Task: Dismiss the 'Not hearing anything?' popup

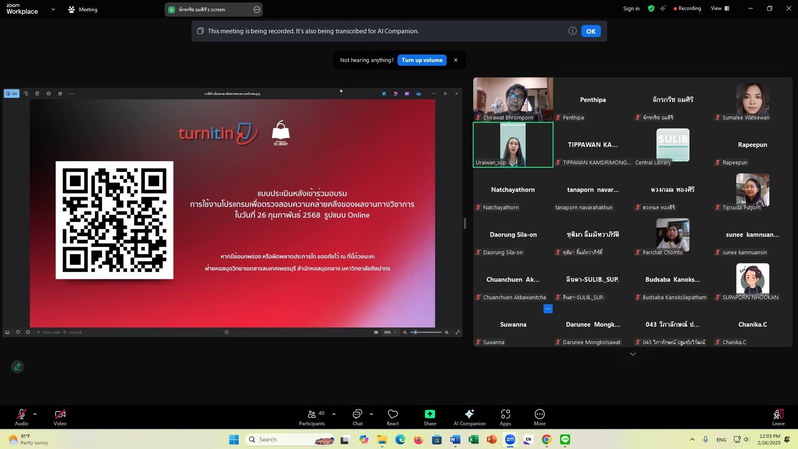Action: (x=456, y=60)
